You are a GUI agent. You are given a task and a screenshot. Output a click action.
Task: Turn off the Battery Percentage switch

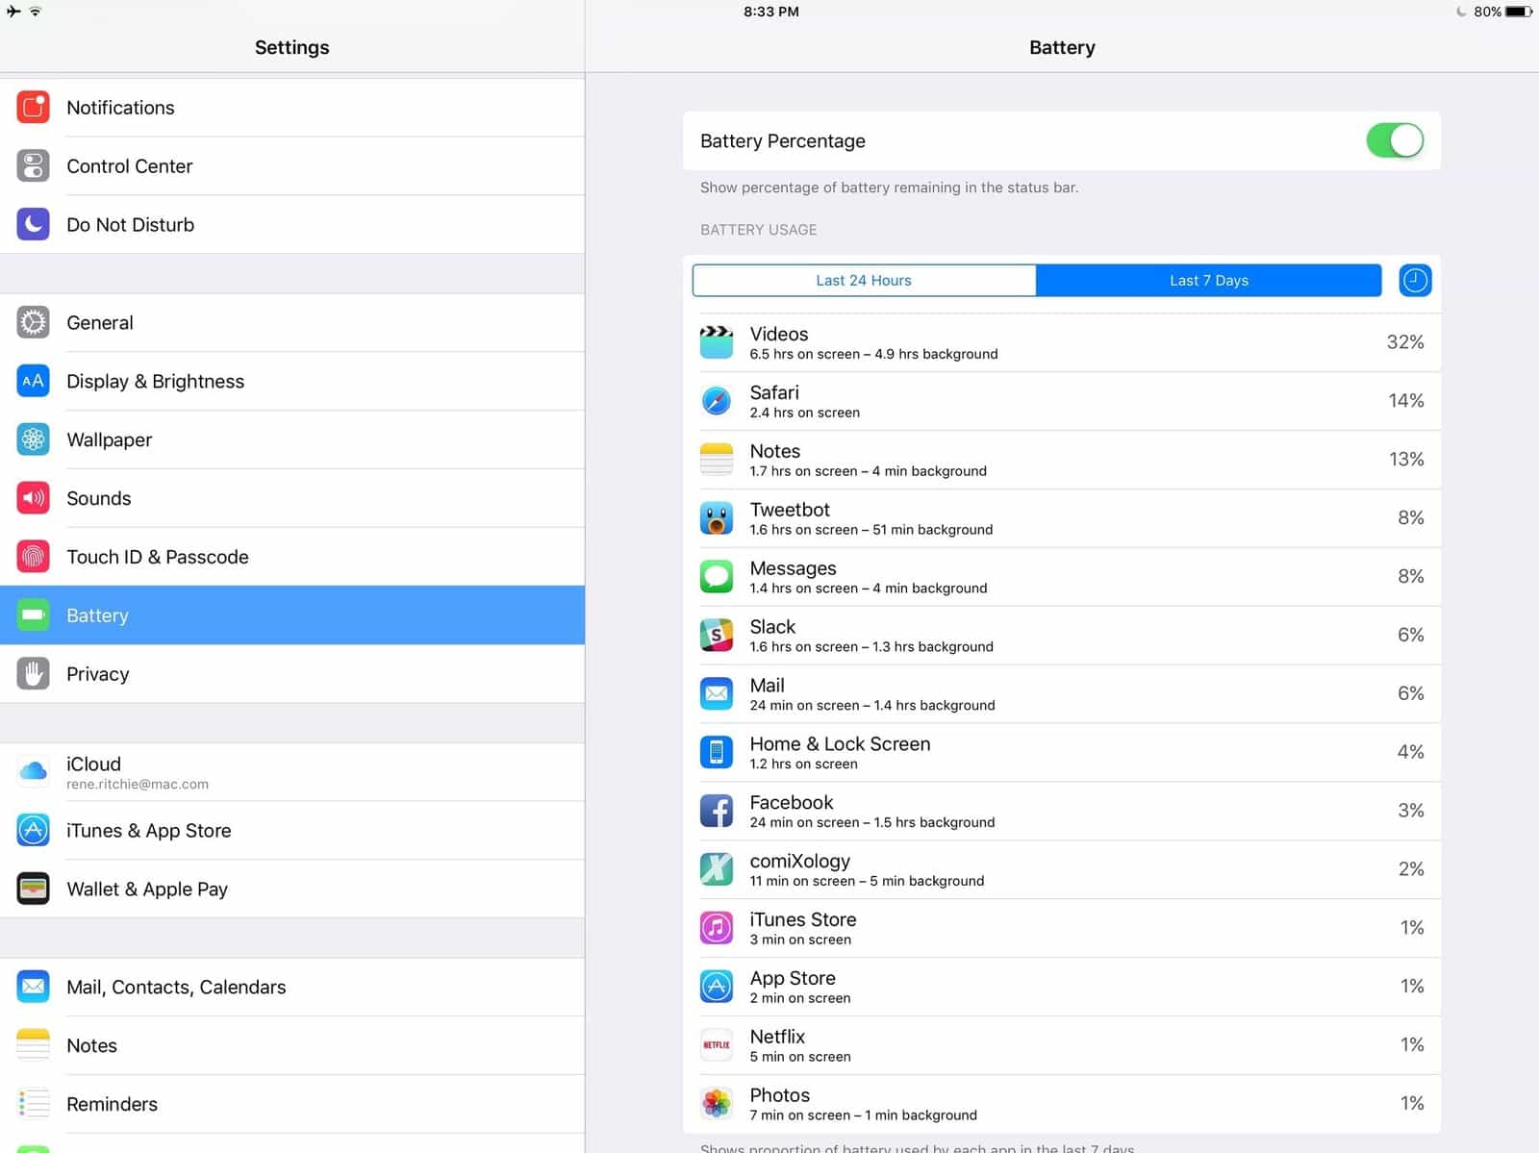click(1395, 140)
